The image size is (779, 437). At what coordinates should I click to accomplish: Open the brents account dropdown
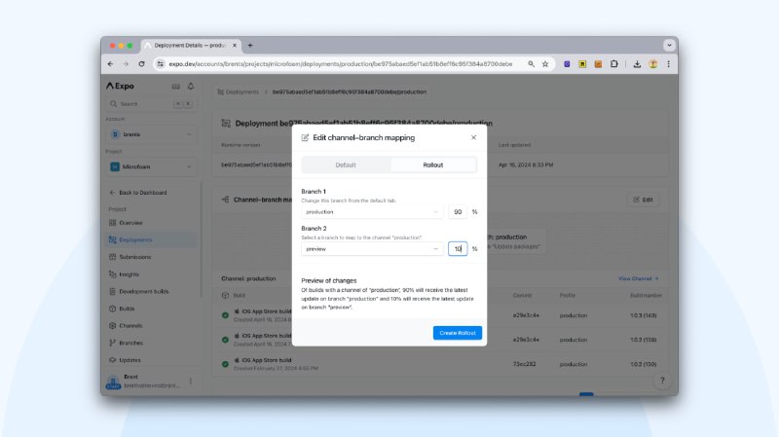tap(151, 134)
